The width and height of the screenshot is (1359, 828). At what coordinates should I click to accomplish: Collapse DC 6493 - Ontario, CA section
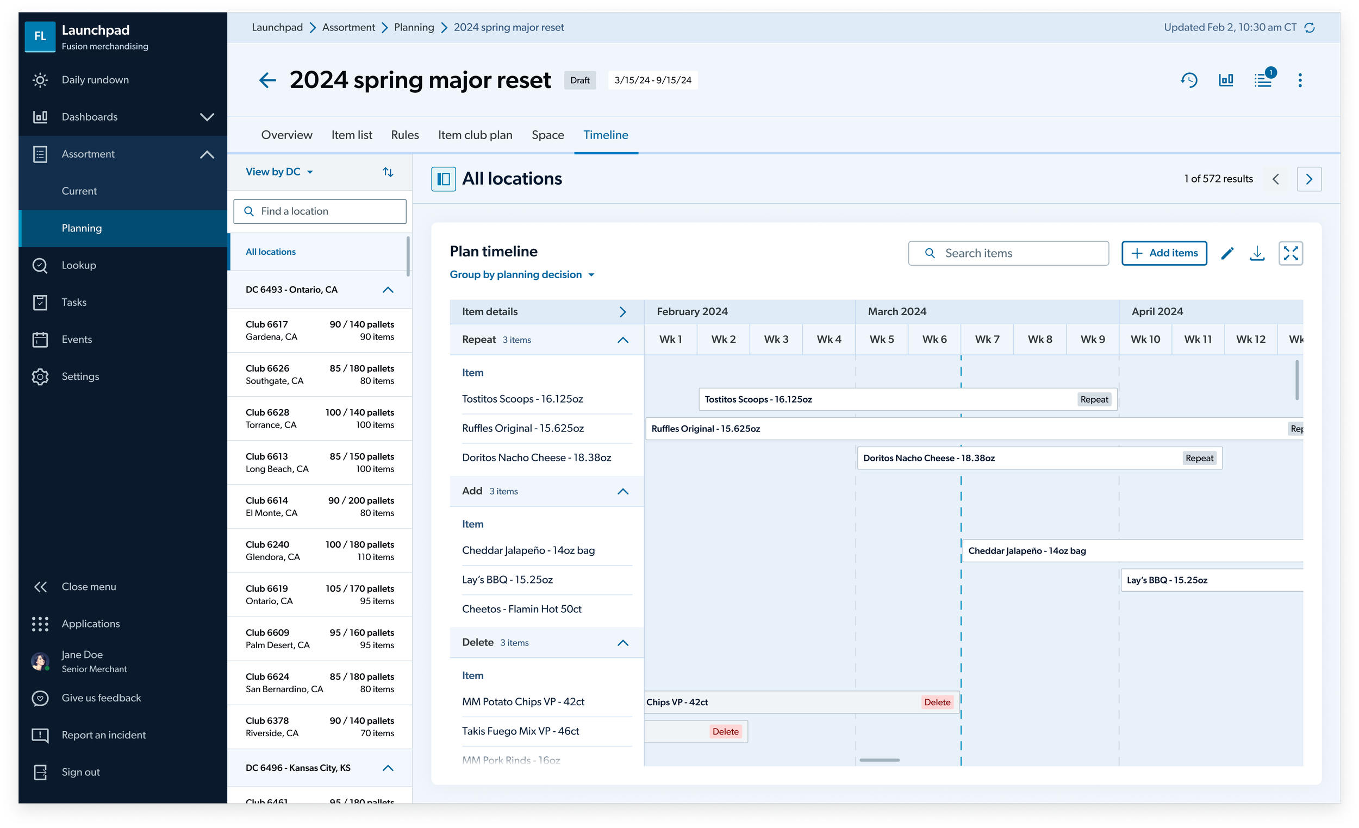tap(388, 290)
